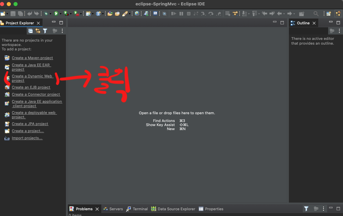Image resolution: width=343 pixels, height=216 pixels.
Task: Click 'Create a JPA project' link
Action: pyautogui.click(x=30, y=124)
